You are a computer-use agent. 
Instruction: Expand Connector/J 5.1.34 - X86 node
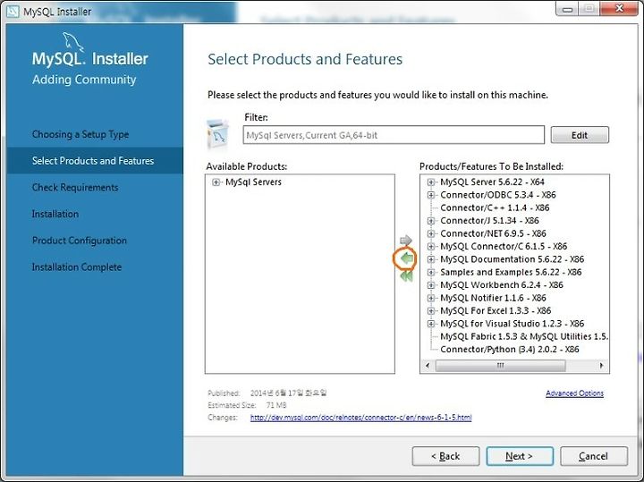[x=431, y=221]
